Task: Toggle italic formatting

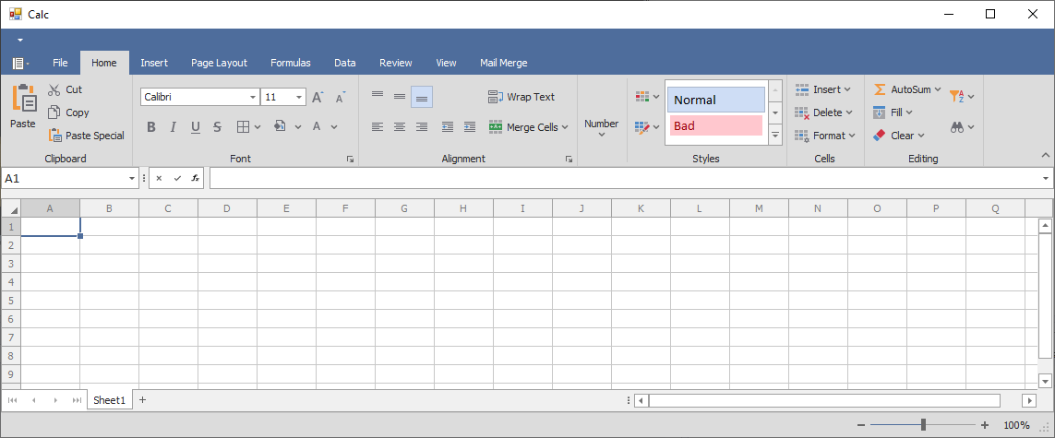Action: (x=173, y=127)
